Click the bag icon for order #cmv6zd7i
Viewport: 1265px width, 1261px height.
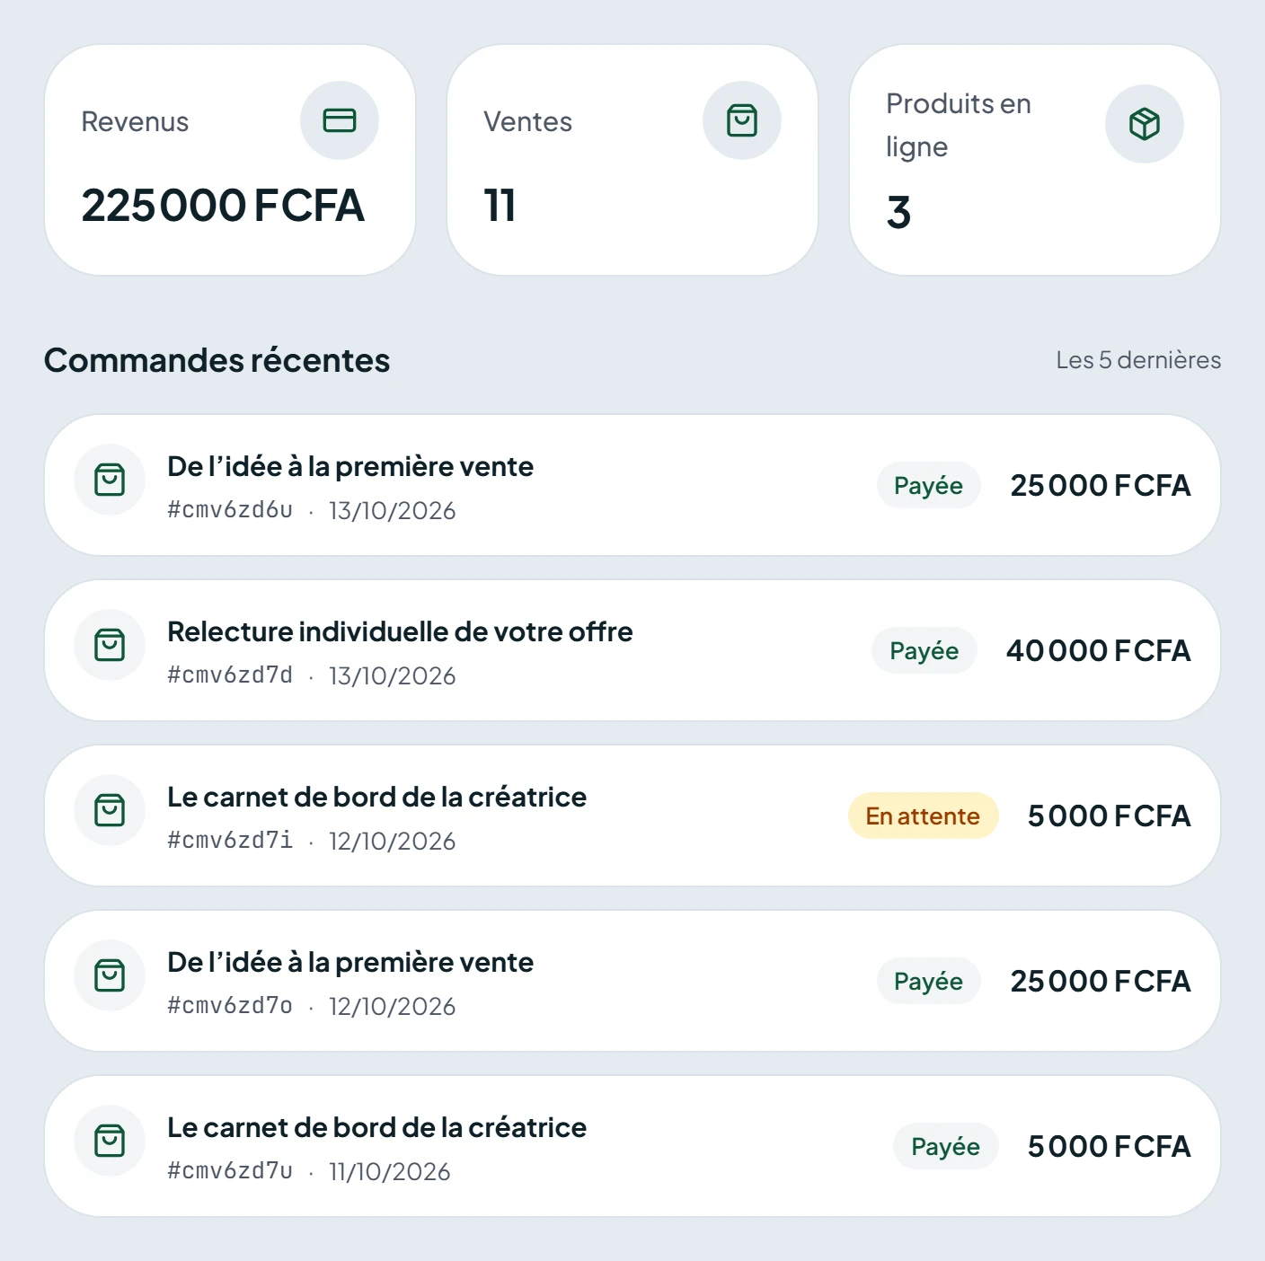(110, 810)
